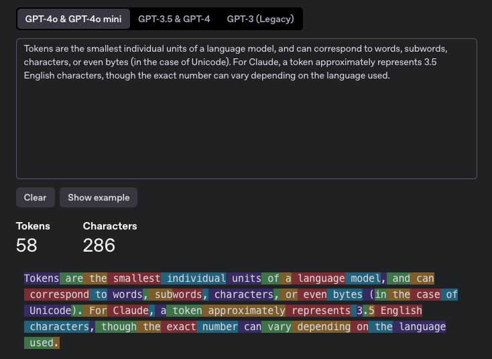Click the highlighted token "token"
This screenshot has width=492, height=359.
[x=184, y=310]
